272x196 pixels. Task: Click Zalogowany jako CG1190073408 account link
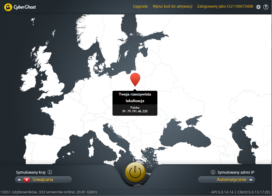pyautogui.click(x=225, y=6)
